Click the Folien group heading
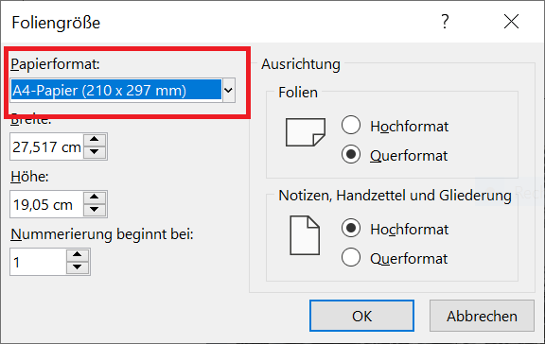This screenshot has width=545, height=344. coord(298,93)
